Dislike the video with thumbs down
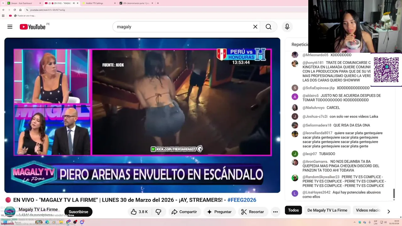402x226 pixels. [x=158, y=212]
